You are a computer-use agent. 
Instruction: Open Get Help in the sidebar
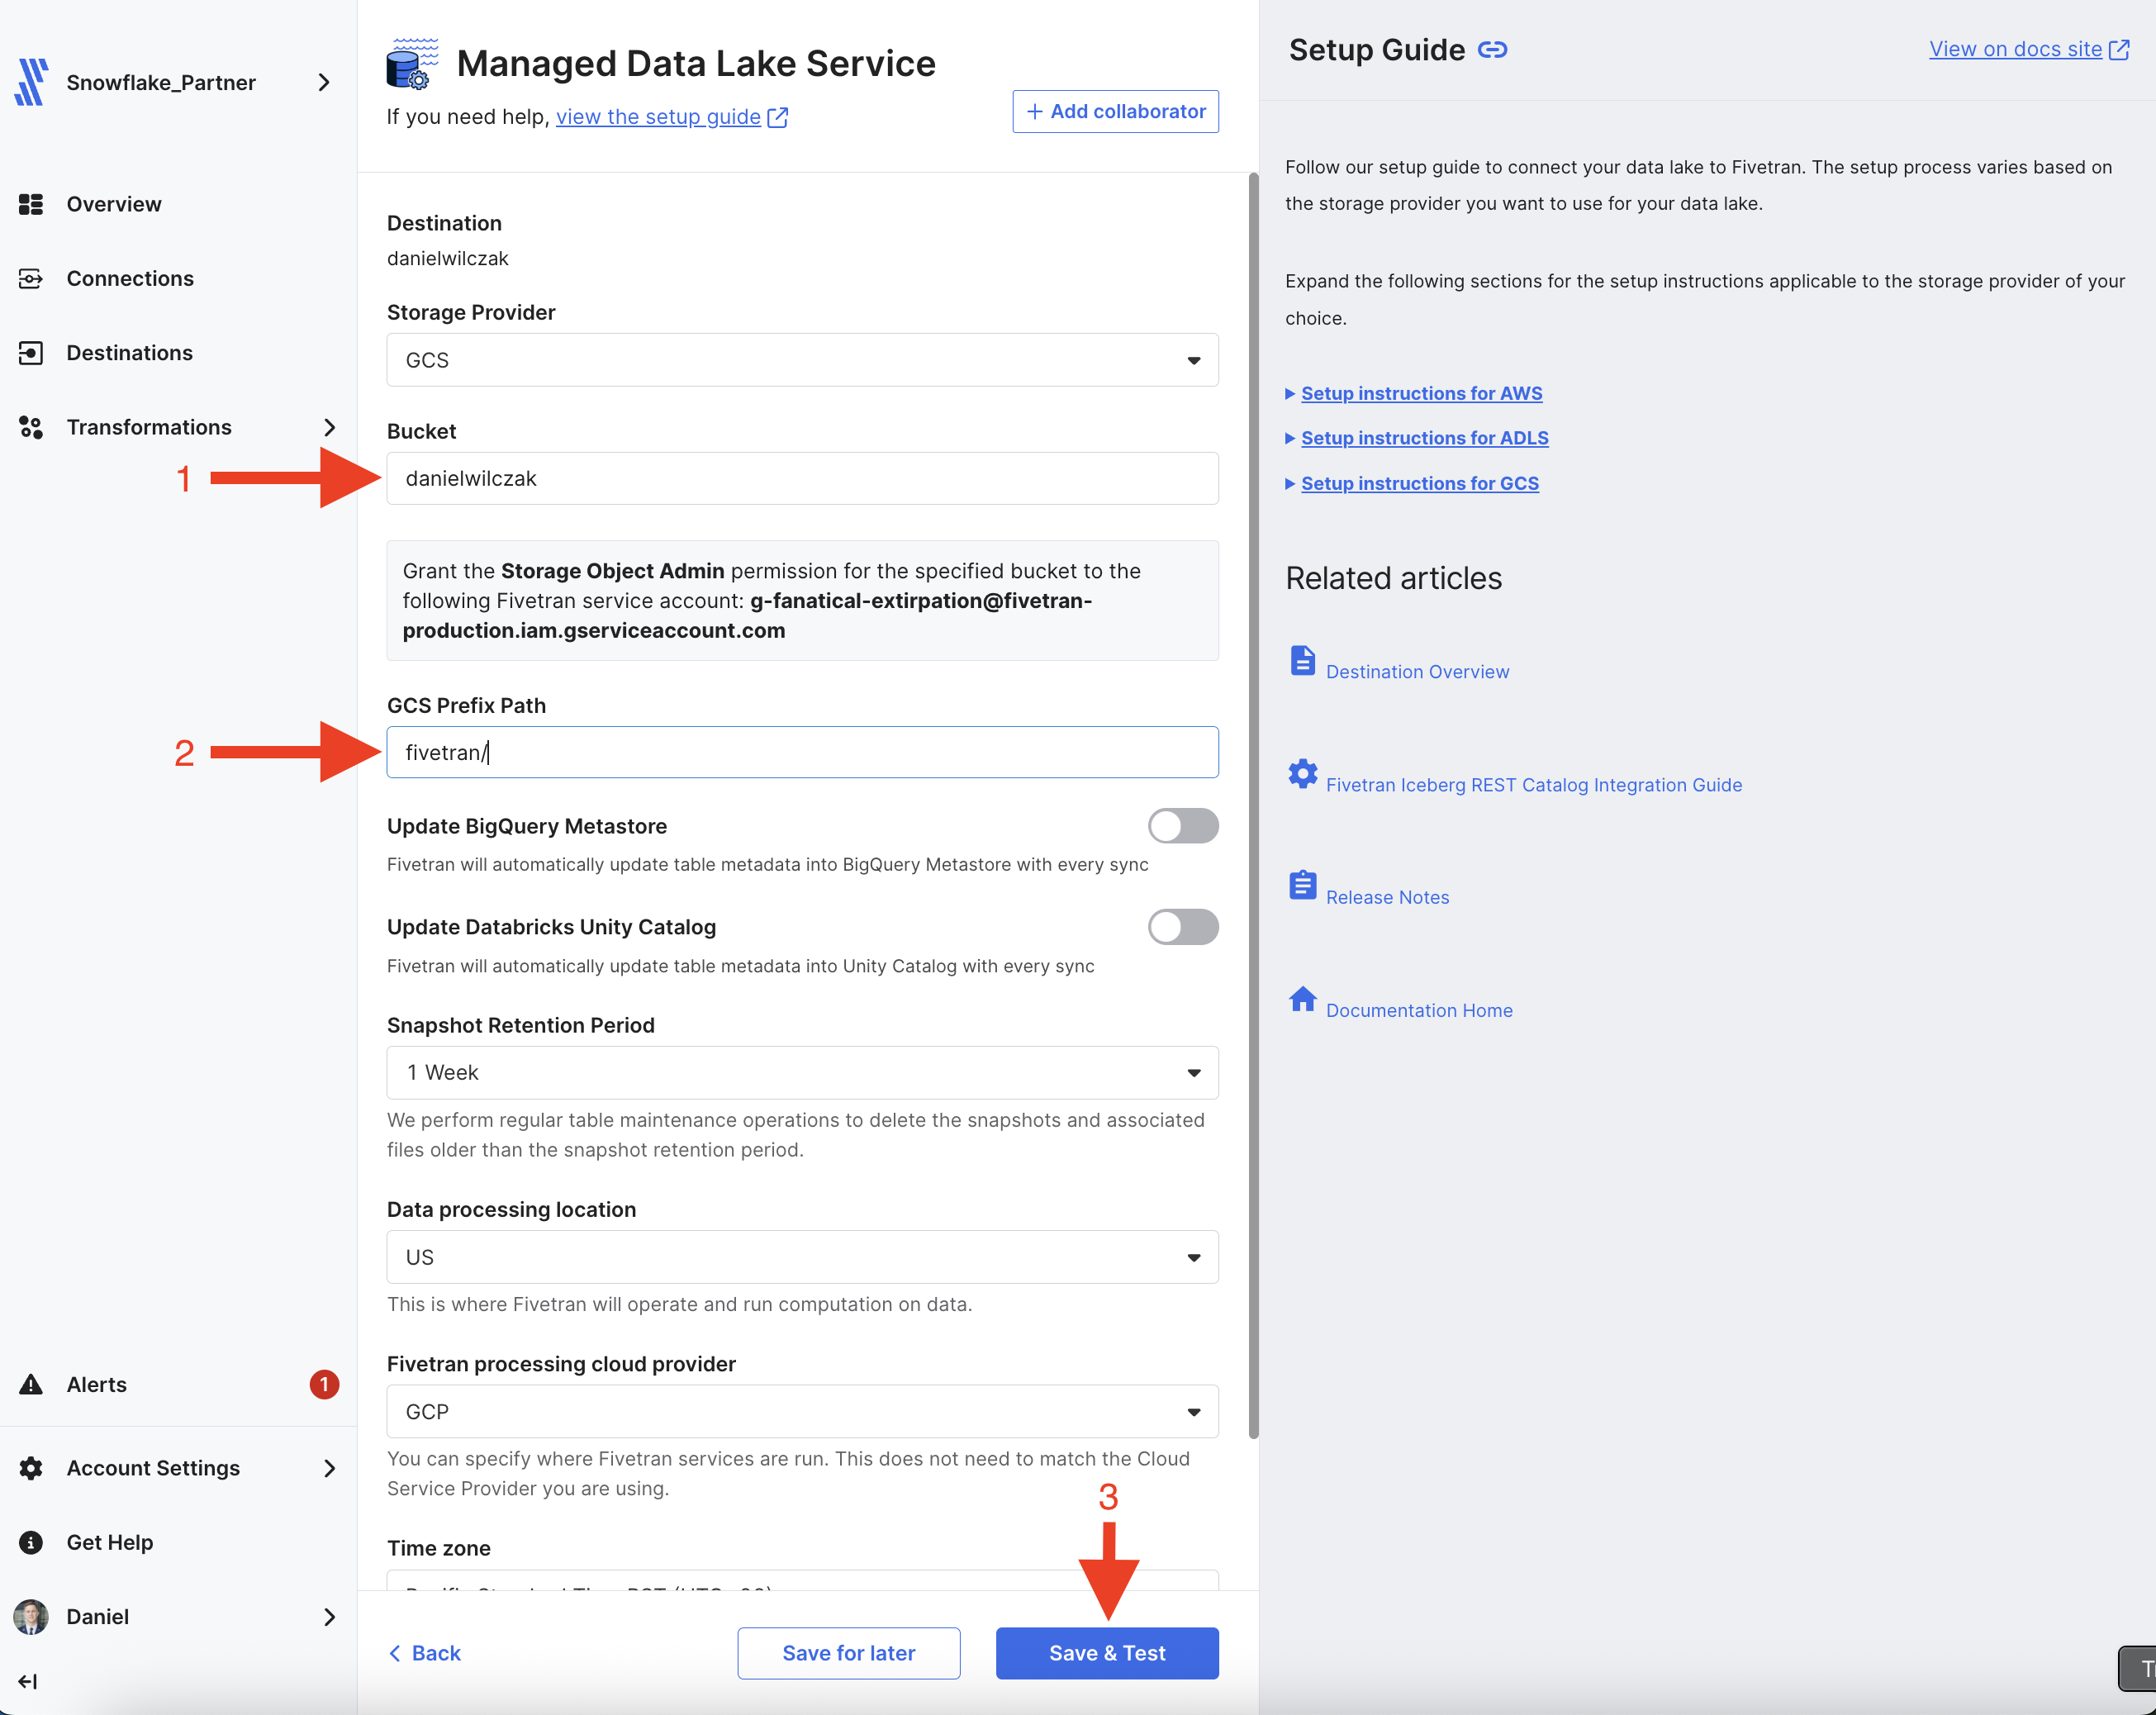pyautogui.click(x=109, y=1542)
